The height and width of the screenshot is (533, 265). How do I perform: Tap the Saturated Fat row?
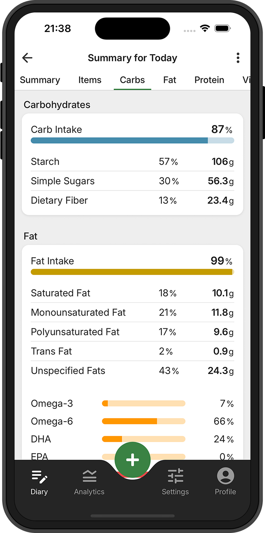tap(132, 293)
